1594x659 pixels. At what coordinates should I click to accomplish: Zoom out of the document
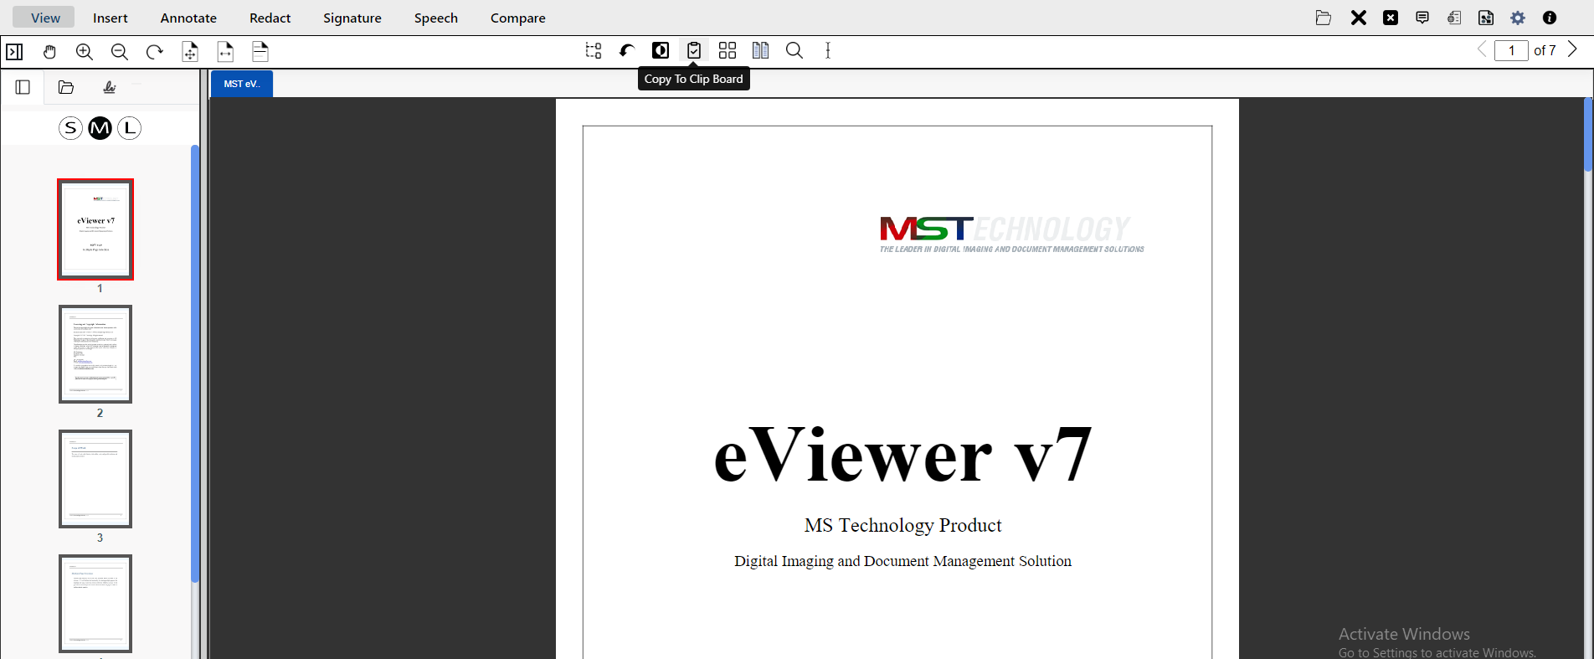[120, 52]
